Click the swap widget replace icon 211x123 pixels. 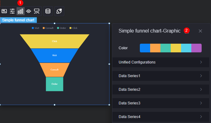tap(59, 11)
